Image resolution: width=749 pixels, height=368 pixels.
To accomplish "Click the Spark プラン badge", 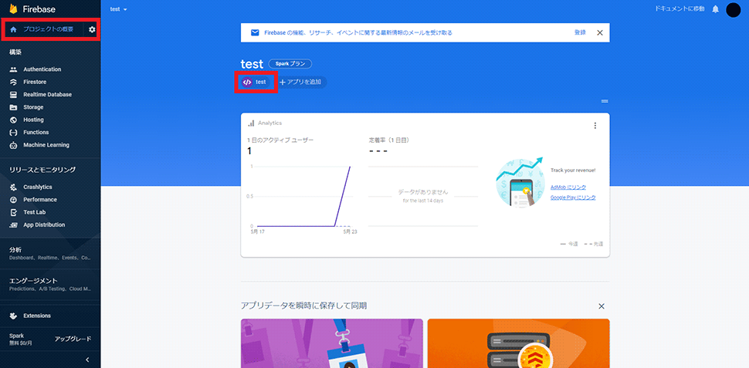I will coord(290,64).
